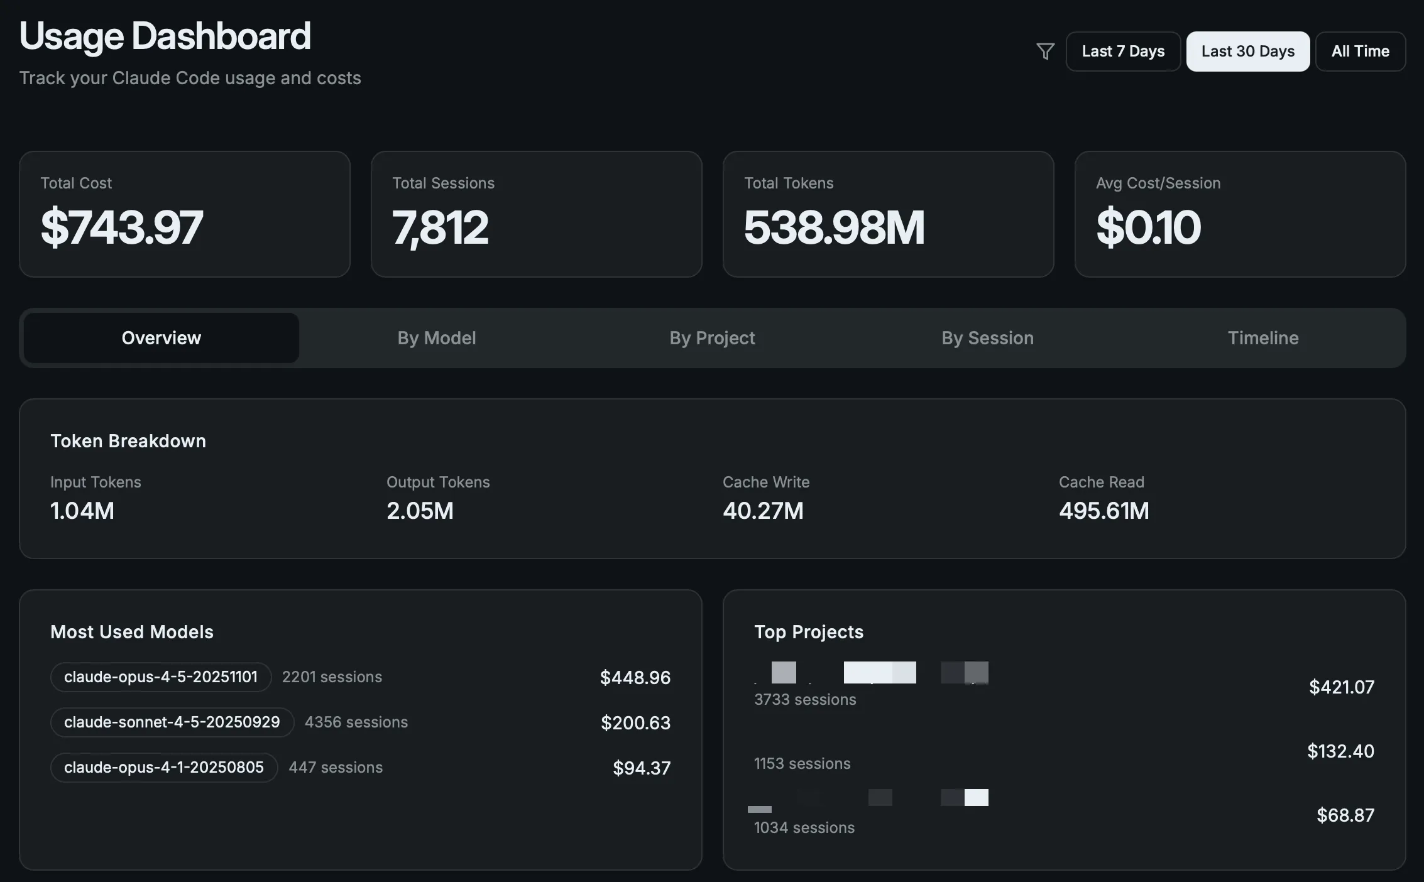Click the Total Sessions 7,812 card
Viewport: 1424px width, 882px height.
coord(536,214)
